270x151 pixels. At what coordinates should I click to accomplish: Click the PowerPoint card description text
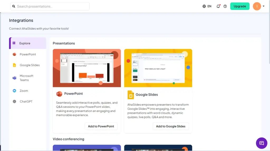pos(87,109)
